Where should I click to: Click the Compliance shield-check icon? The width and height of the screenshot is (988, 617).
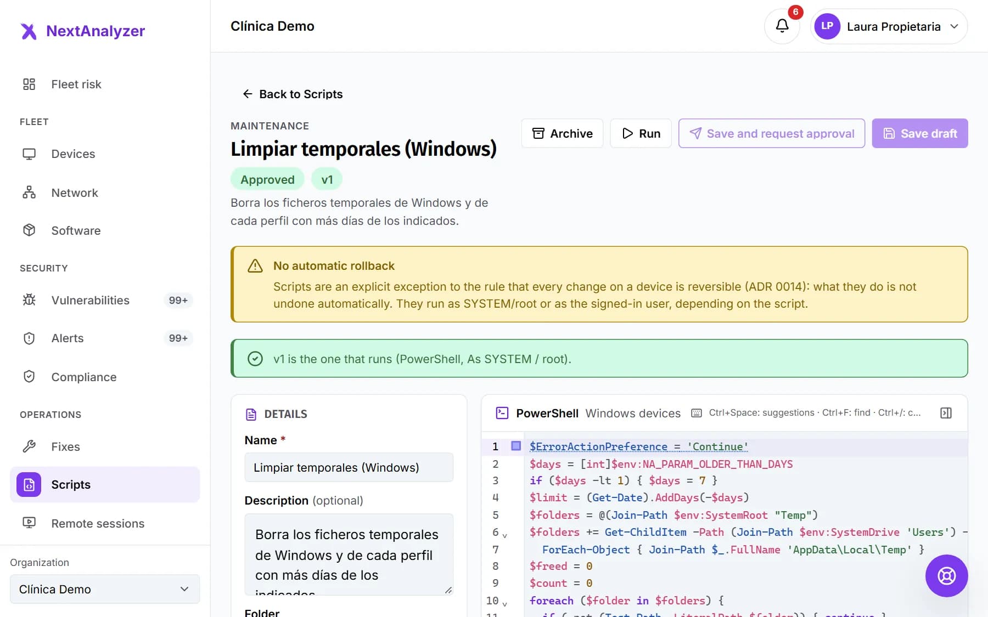point(29,377)
